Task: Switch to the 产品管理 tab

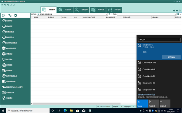Action: pos(114,10)
